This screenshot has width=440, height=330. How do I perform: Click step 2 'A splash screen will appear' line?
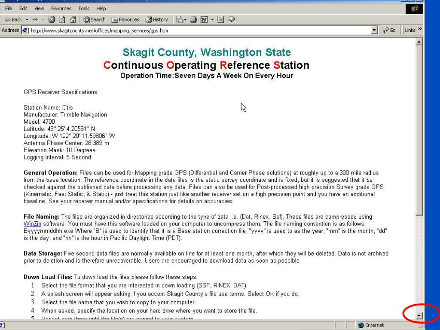pyautogui.click(x=170, y=294)
